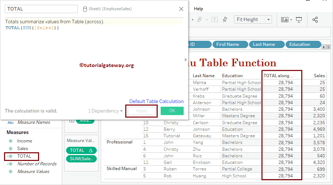Click the Sales number type icon
Viewport: 333px width, 185px height.
point(10,149)
